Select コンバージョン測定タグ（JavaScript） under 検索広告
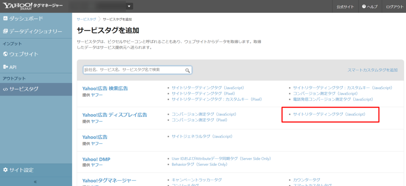The height and width of the screenshot is (186, 406). coord(325,94)
